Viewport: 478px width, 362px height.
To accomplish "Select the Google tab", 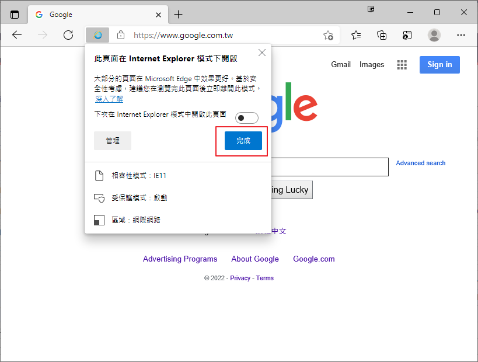I will coord(98,15).
